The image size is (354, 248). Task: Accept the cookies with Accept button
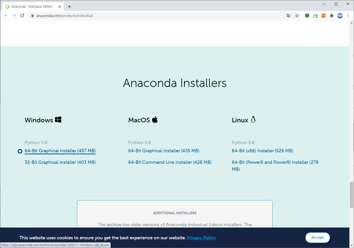pyautogui.click(x=318, y=238)
